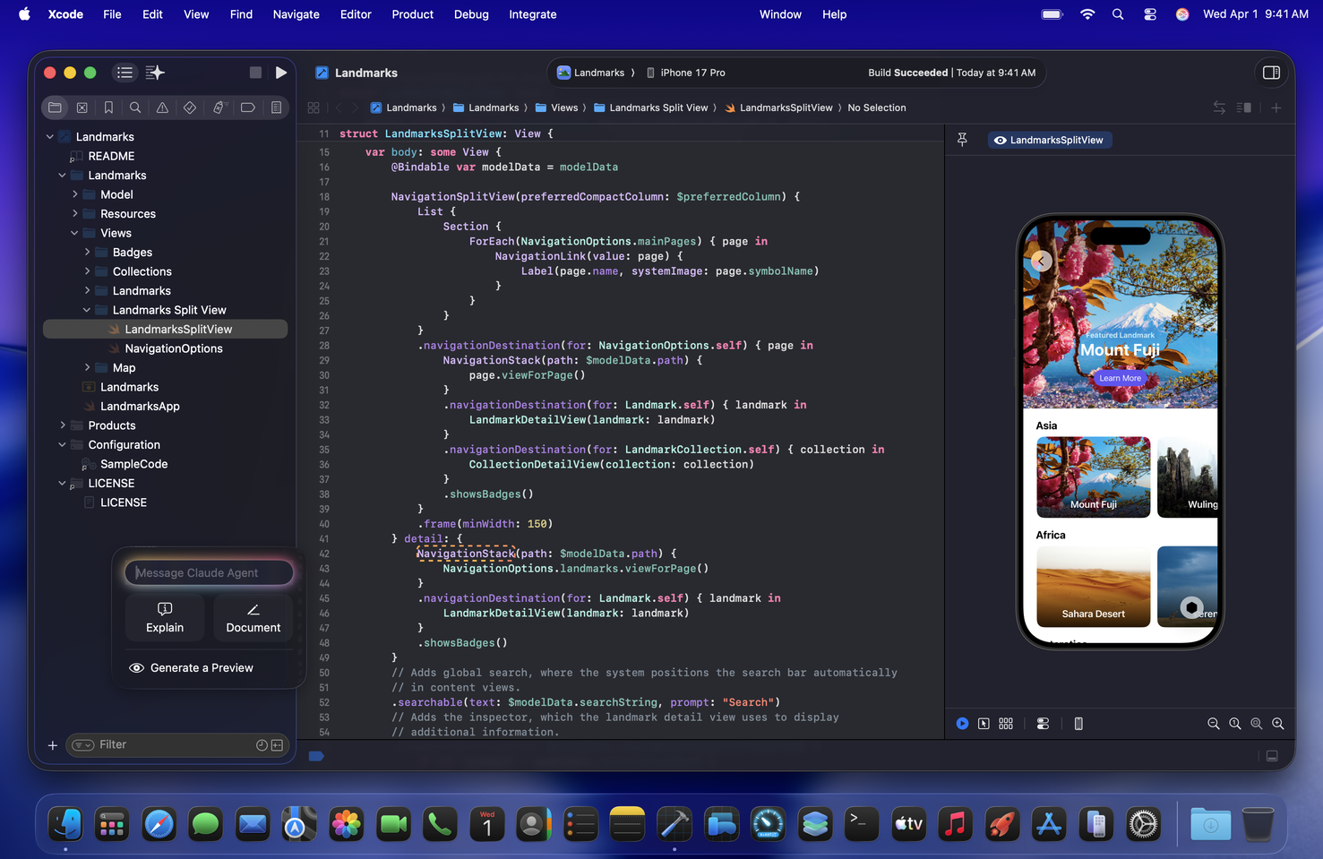Click the Explain button
The width and height of the screenshot is (1323, 859).
click(x=165, y=618)
